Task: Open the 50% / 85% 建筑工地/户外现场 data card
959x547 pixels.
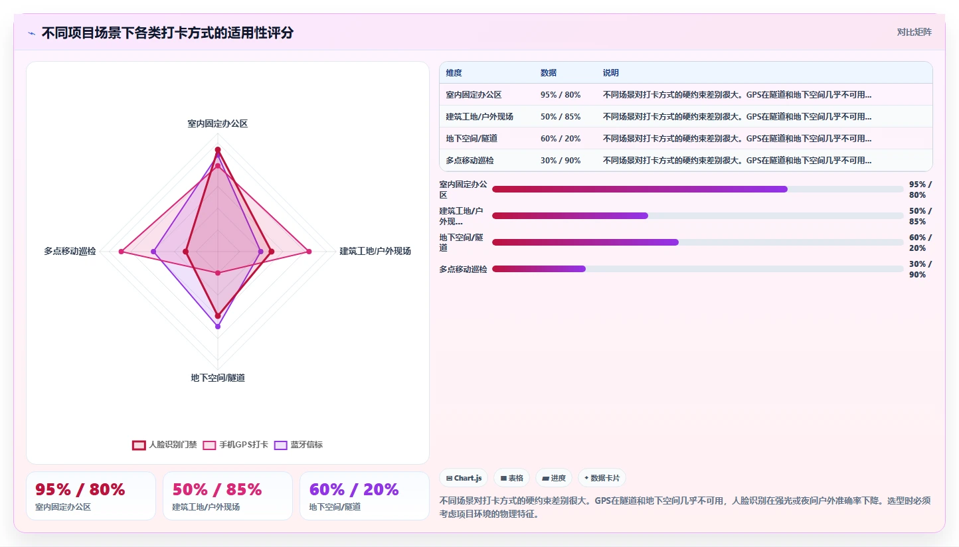Action: 228,496
